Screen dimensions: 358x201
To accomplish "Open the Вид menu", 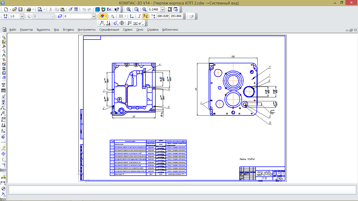I will [x=57, y=30].
